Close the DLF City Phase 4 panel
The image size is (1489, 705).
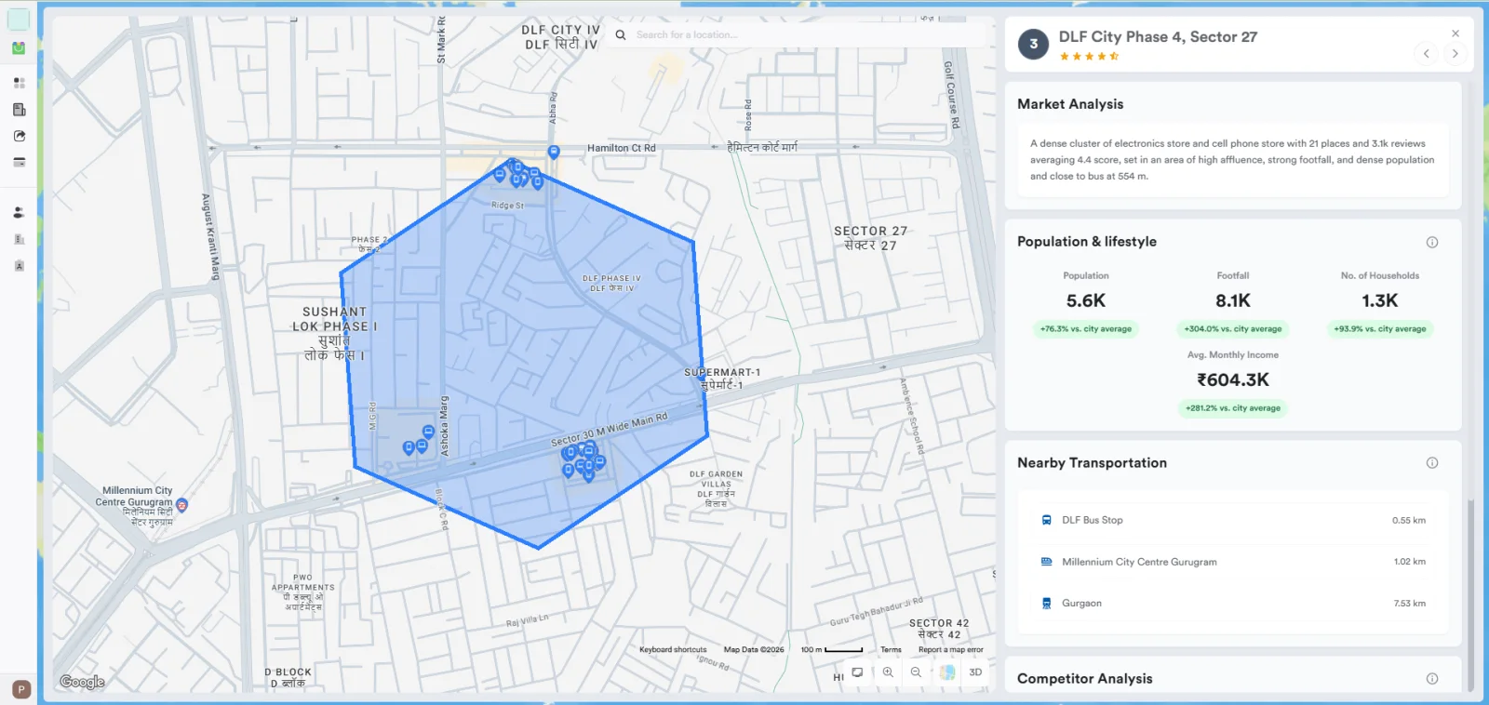(1455, 33)
